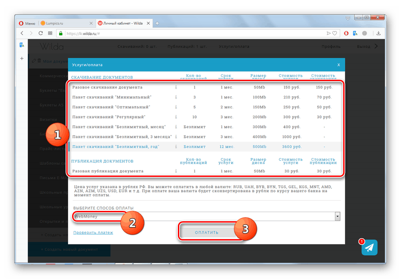The height and width of the screenshot is (279, 401).
Task: Close the Личный кабинет - Wilda tab
Action: [x=148, y=23]
